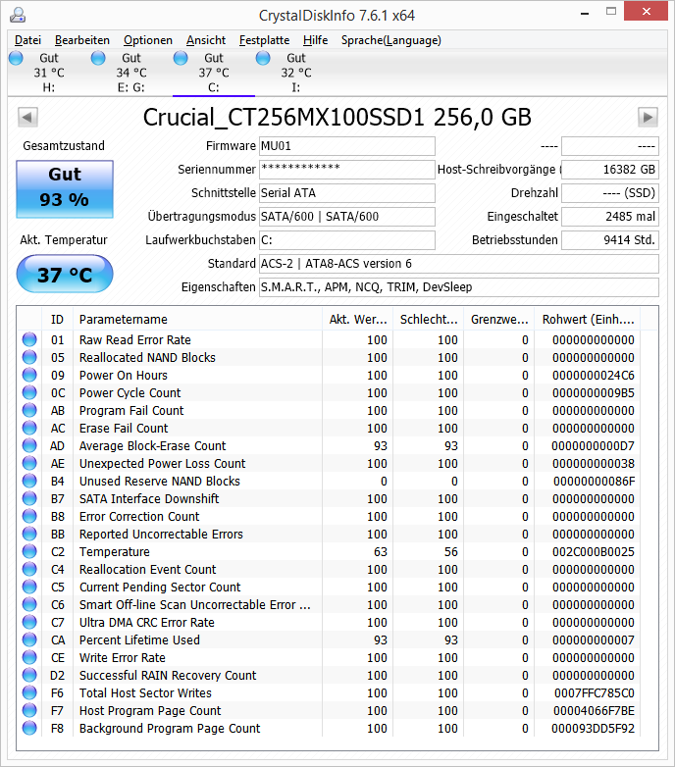The height and width of the screenshot is (767, 675).
Task: Click status icon of Average Block-Erase Count
Action: [29, 445]
